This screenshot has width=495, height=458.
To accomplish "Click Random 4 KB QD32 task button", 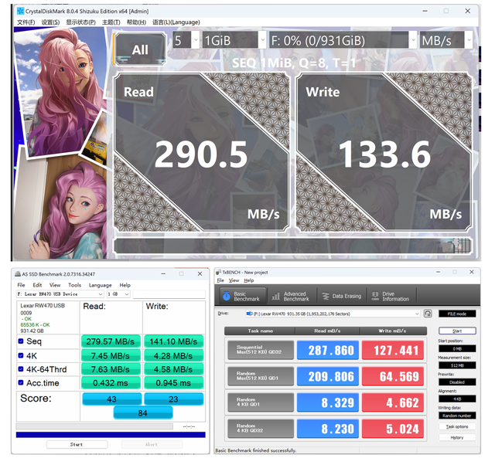I will click(x=261, y=429).
